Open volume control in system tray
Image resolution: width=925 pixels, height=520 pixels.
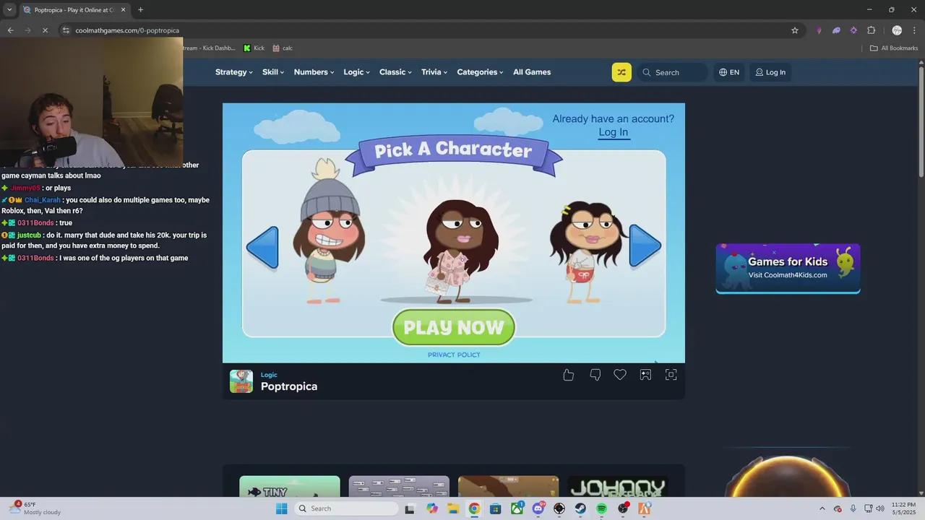pyautogui.click(x=880, y=508)
